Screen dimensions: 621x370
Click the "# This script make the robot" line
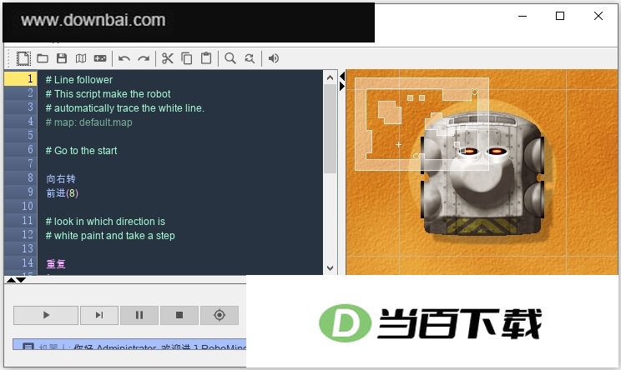109,94
